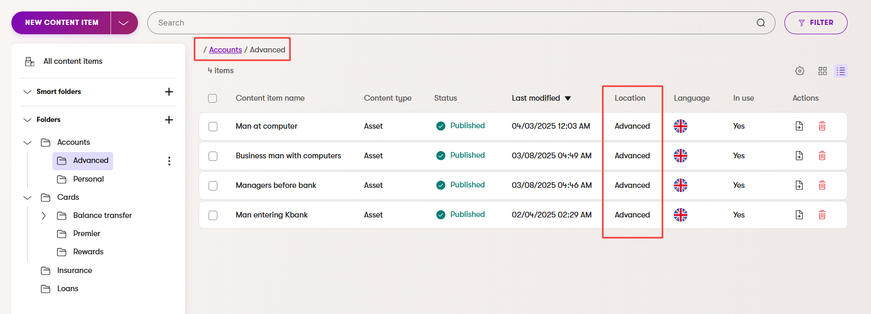Screen dimensions: 871x314
Task: Click Published check icon for Man at computer
Action: tap(441, 126)
